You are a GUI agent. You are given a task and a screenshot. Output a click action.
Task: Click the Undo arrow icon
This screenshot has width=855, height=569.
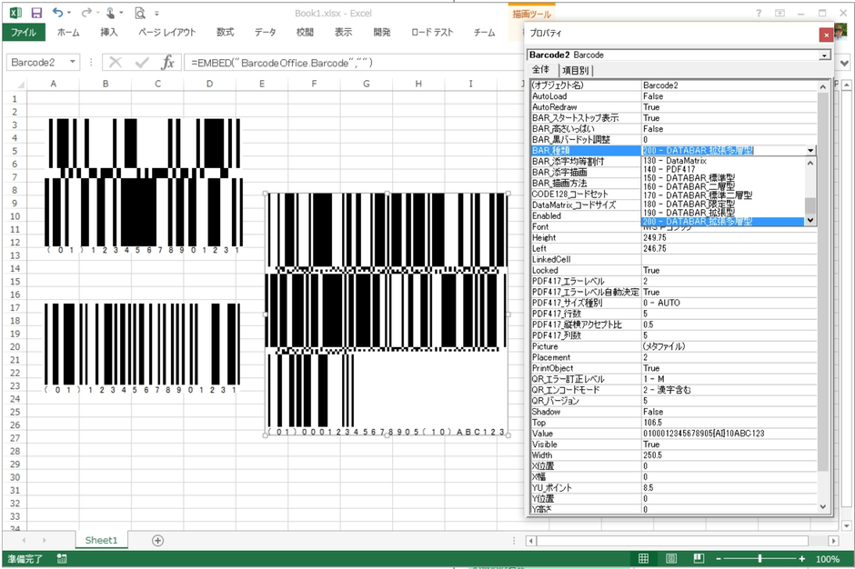pos(58,13)
